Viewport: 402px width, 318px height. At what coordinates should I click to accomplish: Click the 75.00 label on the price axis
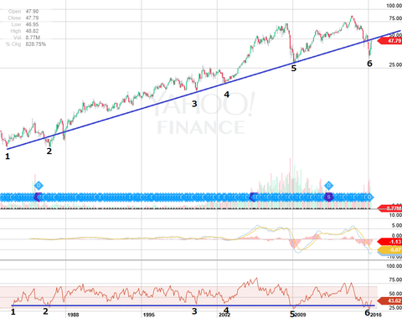(x=395, y=18)
